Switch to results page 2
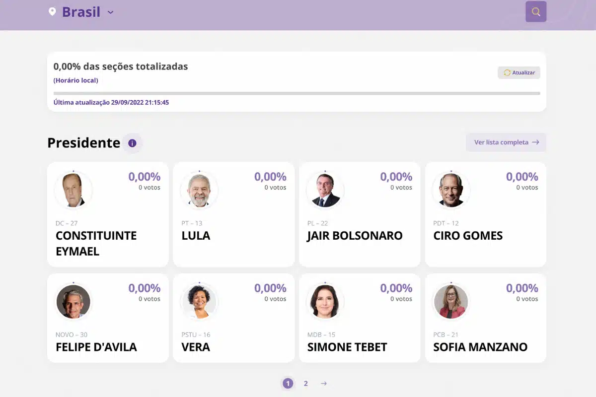This screenshot has width=596, height=397. [x=305, y=383]
